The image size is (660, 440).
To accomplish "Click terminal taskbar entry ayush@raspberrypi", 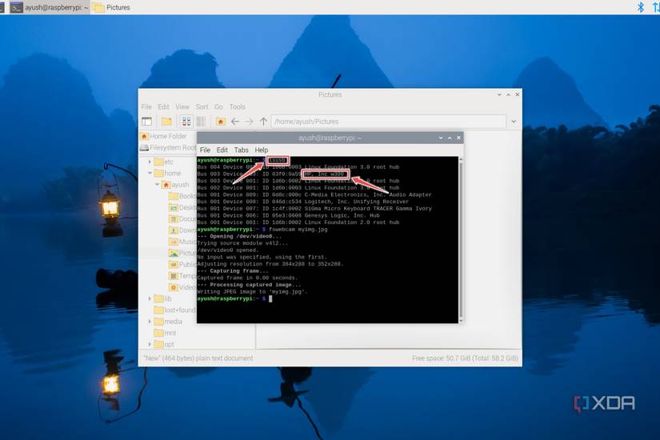I will (50, 7).
